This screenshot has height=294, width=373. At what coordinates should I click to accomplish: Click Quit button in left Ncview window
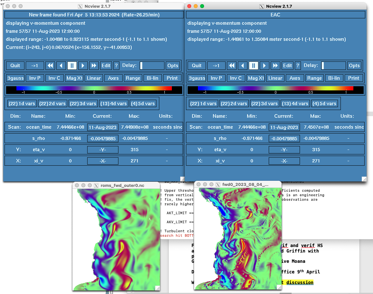point(15,66)
